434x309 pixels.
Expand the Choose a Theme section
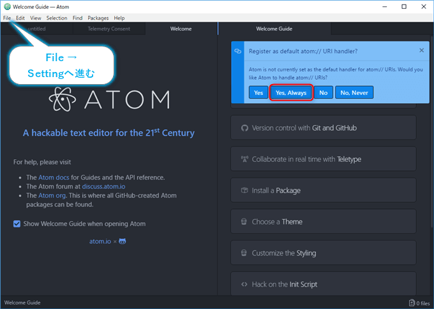click(324, 221)
